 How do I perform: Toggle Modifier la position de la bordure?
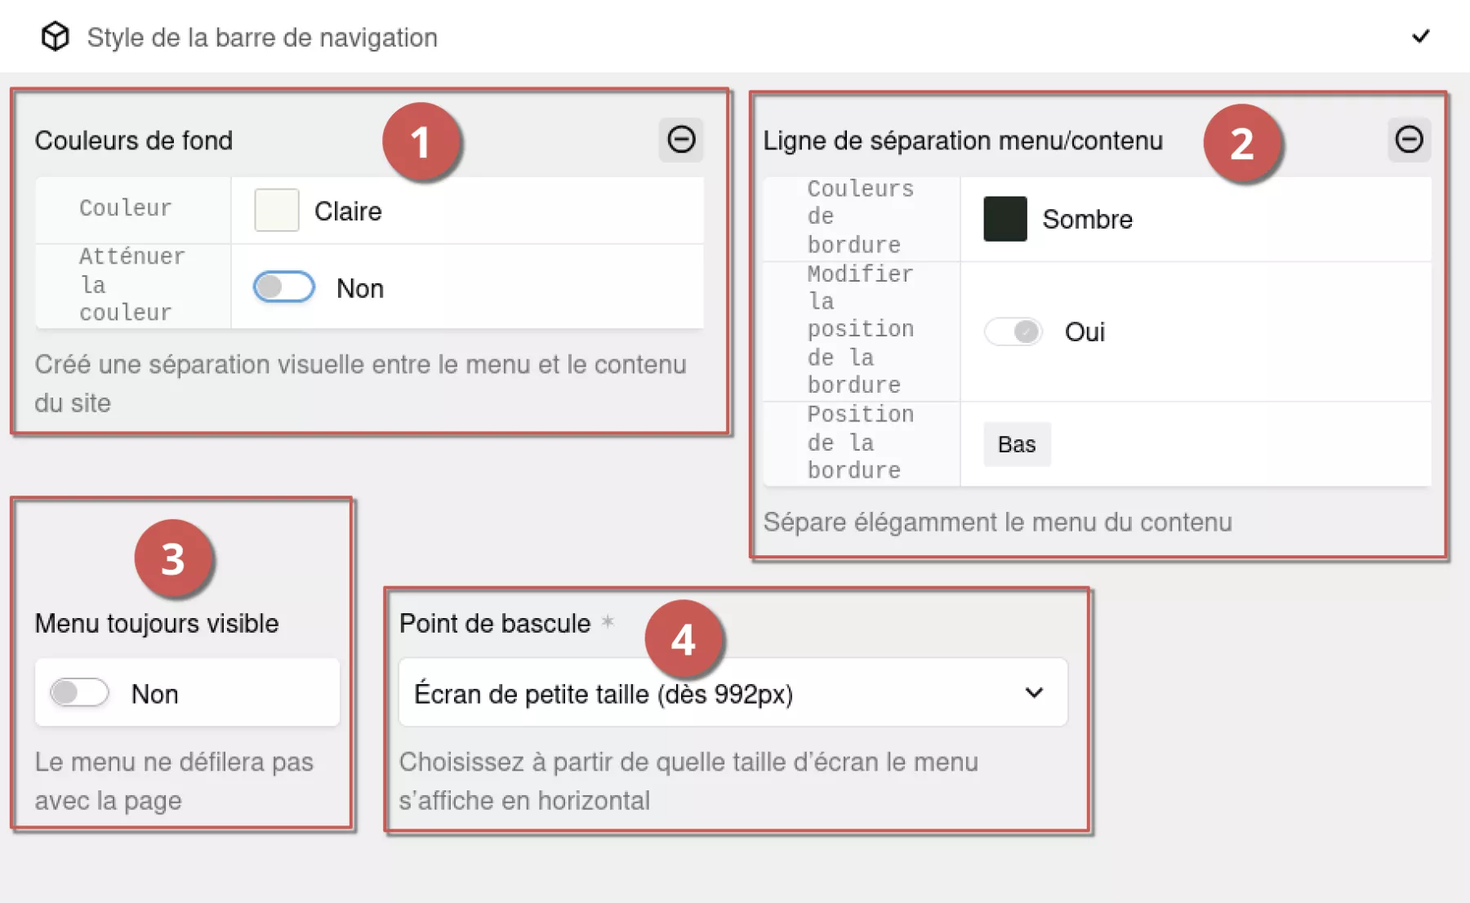pos(1013,331)
